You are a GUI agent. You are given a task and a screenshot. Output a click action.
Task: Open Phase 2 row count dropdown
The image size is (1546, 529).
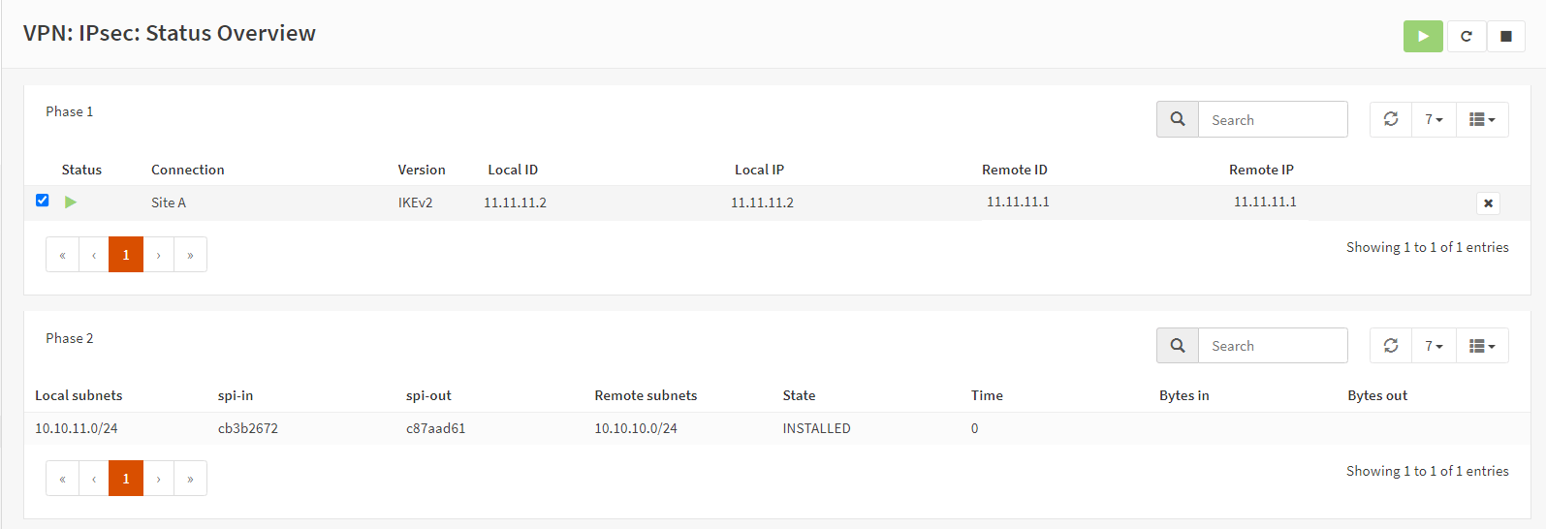coord(1434,346)
